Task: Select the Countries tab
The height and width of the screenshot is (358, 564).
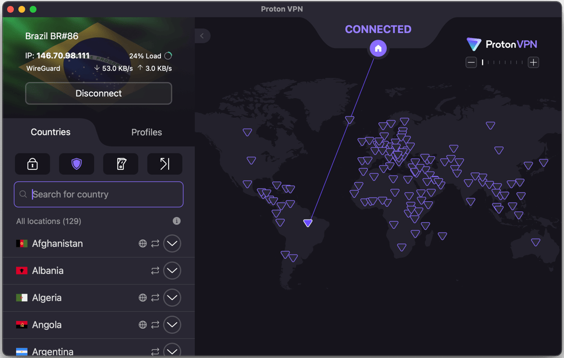Action: (50, 132)
